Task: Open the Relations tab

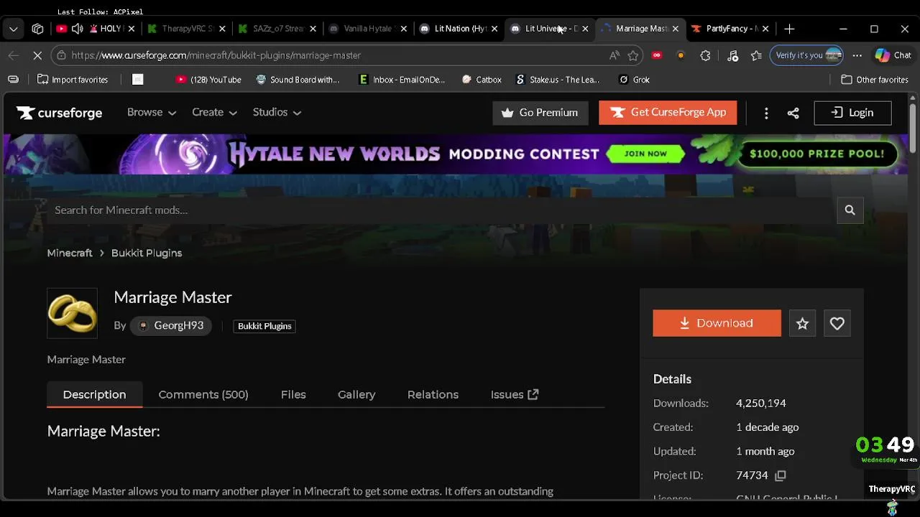Action: pyautogui.click(x=433, y=395)
